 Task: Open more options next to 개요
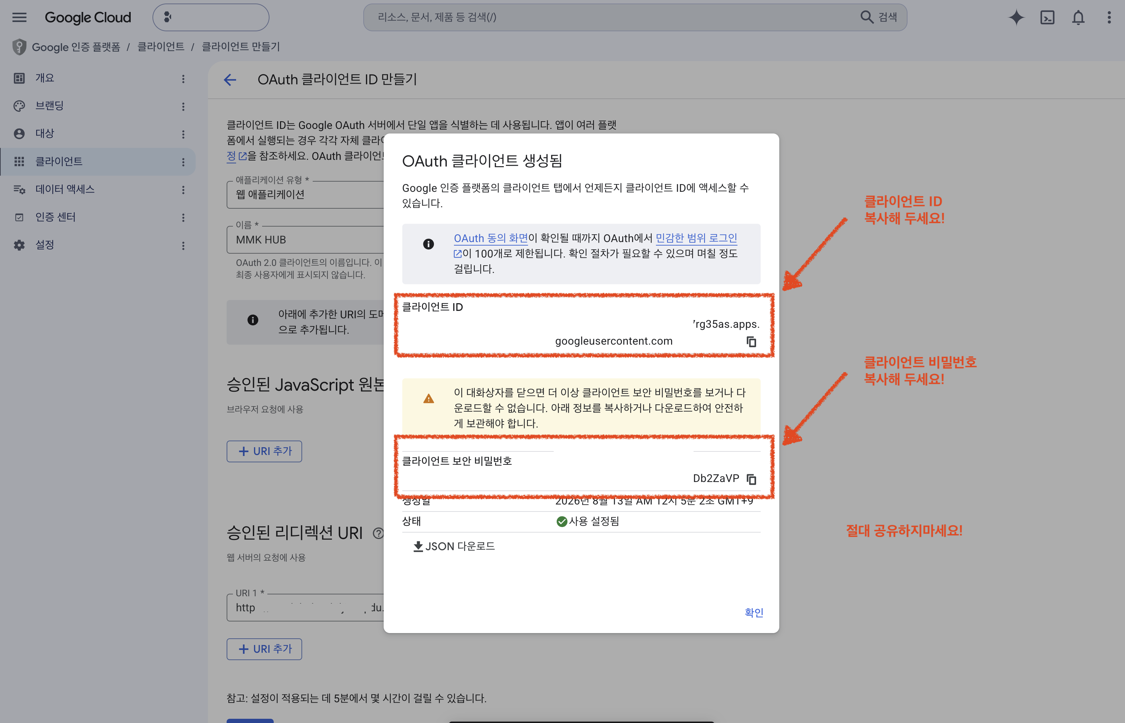(x=183, y=79)
